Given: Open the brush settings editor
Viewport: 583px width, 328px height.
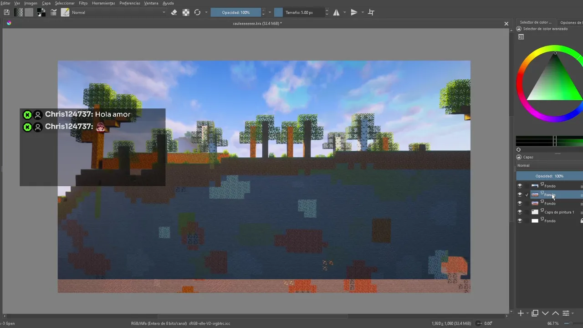Looking at the screenshot, I should click(54, 12).
